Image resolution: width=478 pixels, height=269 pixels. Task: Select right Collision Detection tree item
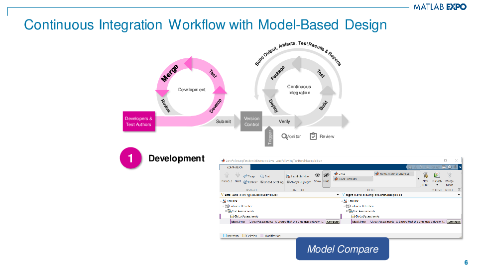[360, 206]
